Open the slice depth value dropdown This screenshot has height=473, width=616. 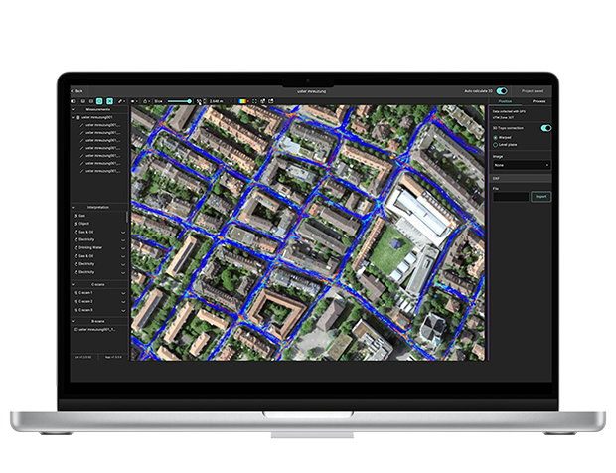pyautogui.click(x=231, y=101)
